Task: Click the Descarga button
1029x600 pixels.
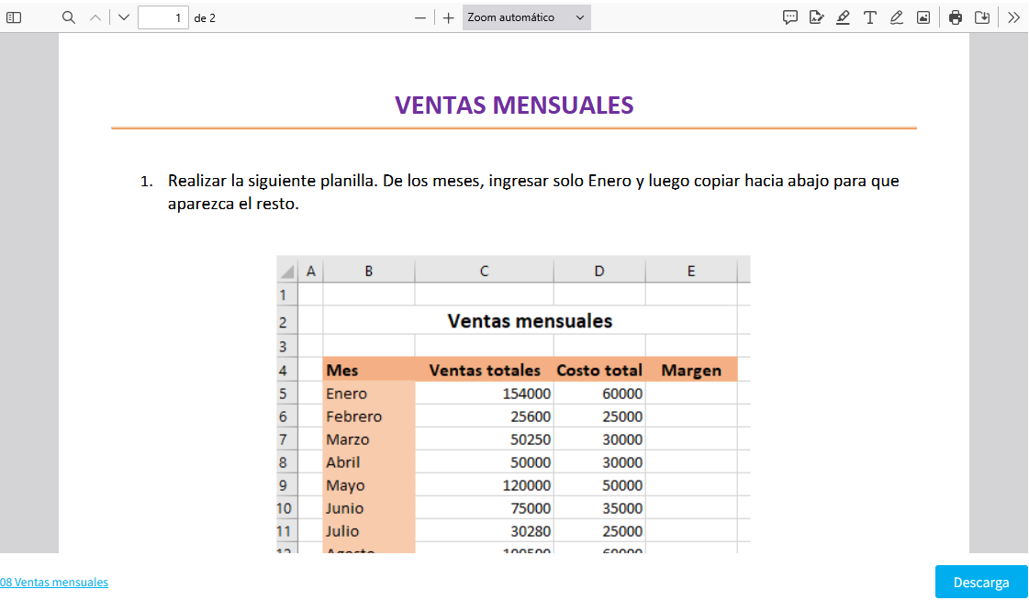Action: pos(981,583)
